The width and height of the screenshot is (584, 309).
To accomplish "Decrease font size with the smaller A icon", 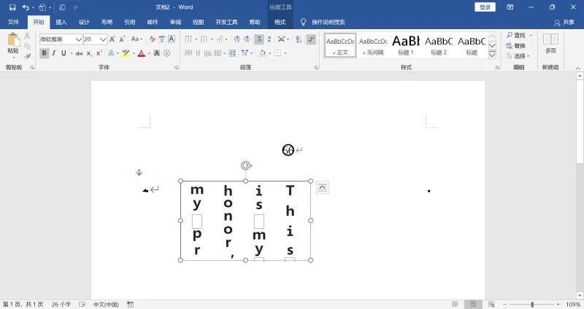I will coord(122,39).
